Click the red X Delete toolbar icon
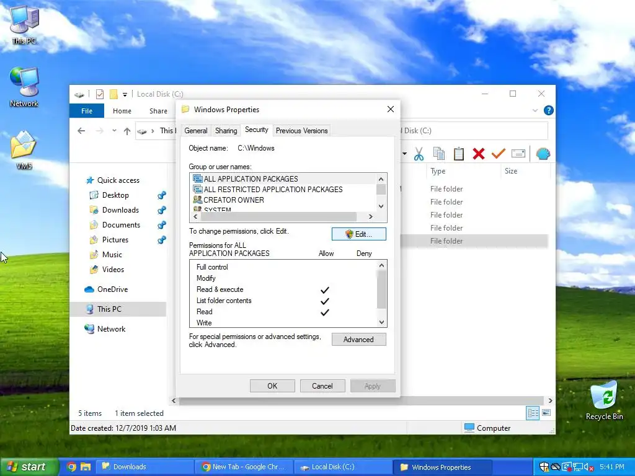 pyautogui.click(x=479, y=154)
